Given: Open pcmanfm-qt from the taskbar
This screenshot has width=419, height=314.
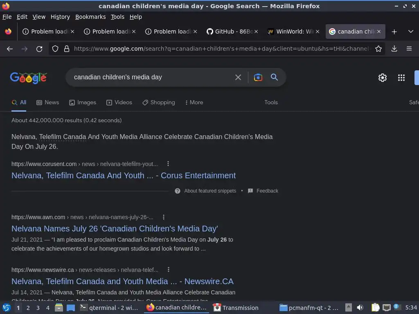Looking at the screenshot, I should click(x=309, y=308).
